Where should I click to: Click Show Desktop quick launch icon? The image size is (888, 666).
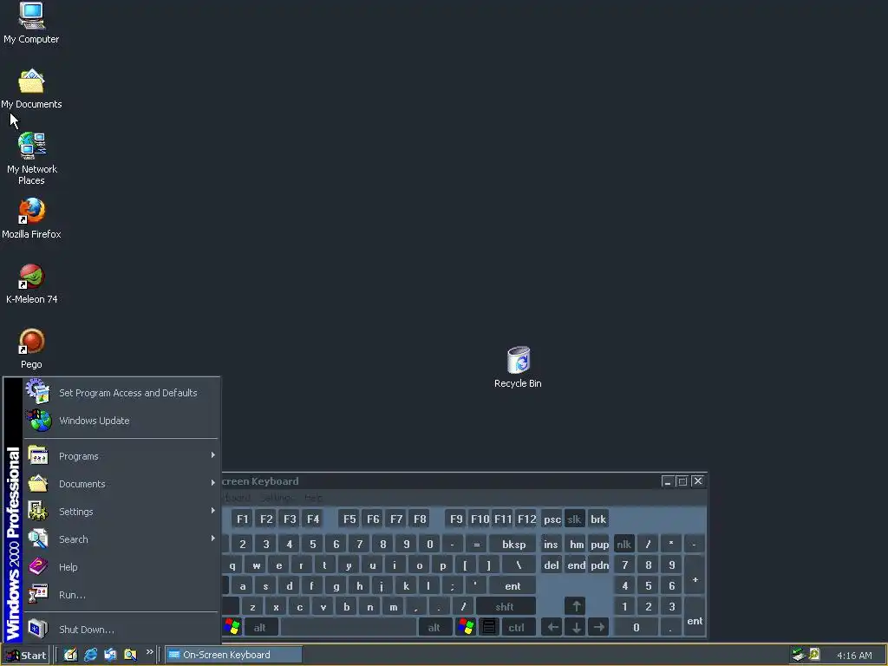70,655
